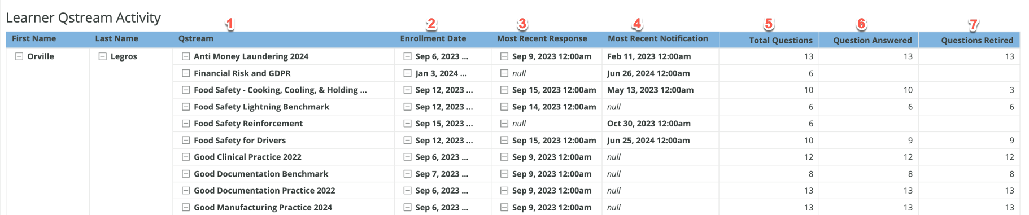Click minus icon beside Food Safety Reinforcement
Viewport: 1029px width, 215px height.
point(186,124)
